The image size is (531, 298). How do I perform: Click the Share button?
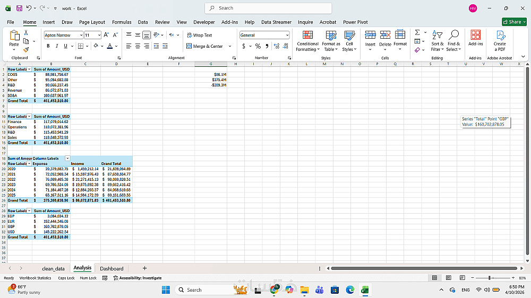[514, 22]
